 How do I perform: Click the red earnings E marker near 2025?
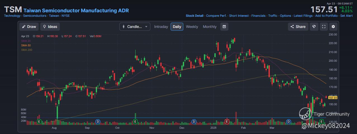[227, 121]
